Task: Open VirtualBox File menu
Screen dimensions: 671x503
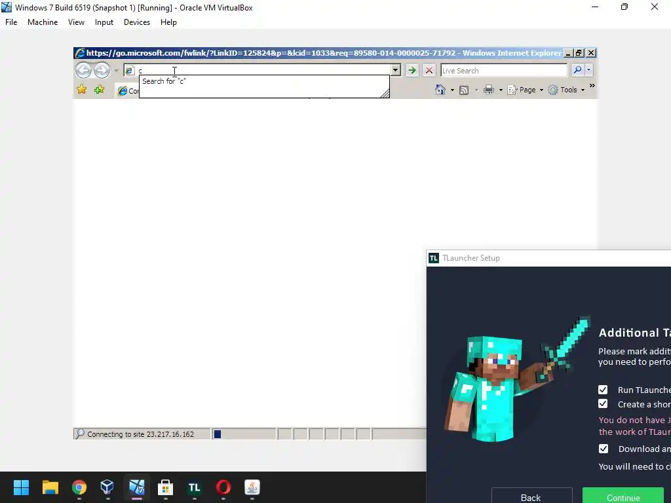Action: point(11,22)
